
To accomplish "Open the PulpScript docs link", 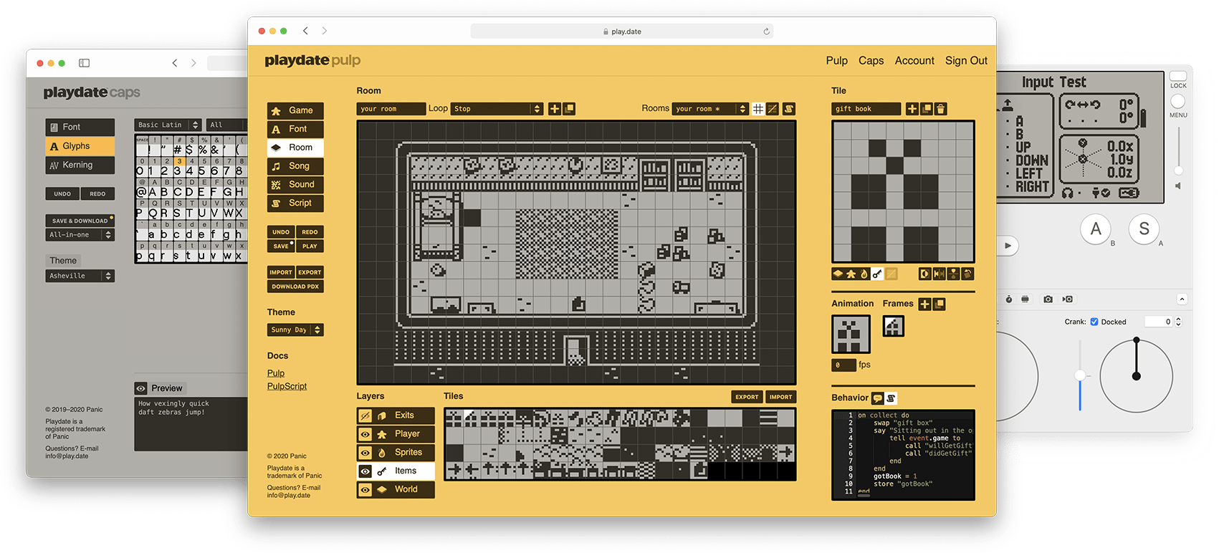I will [287, 386].
